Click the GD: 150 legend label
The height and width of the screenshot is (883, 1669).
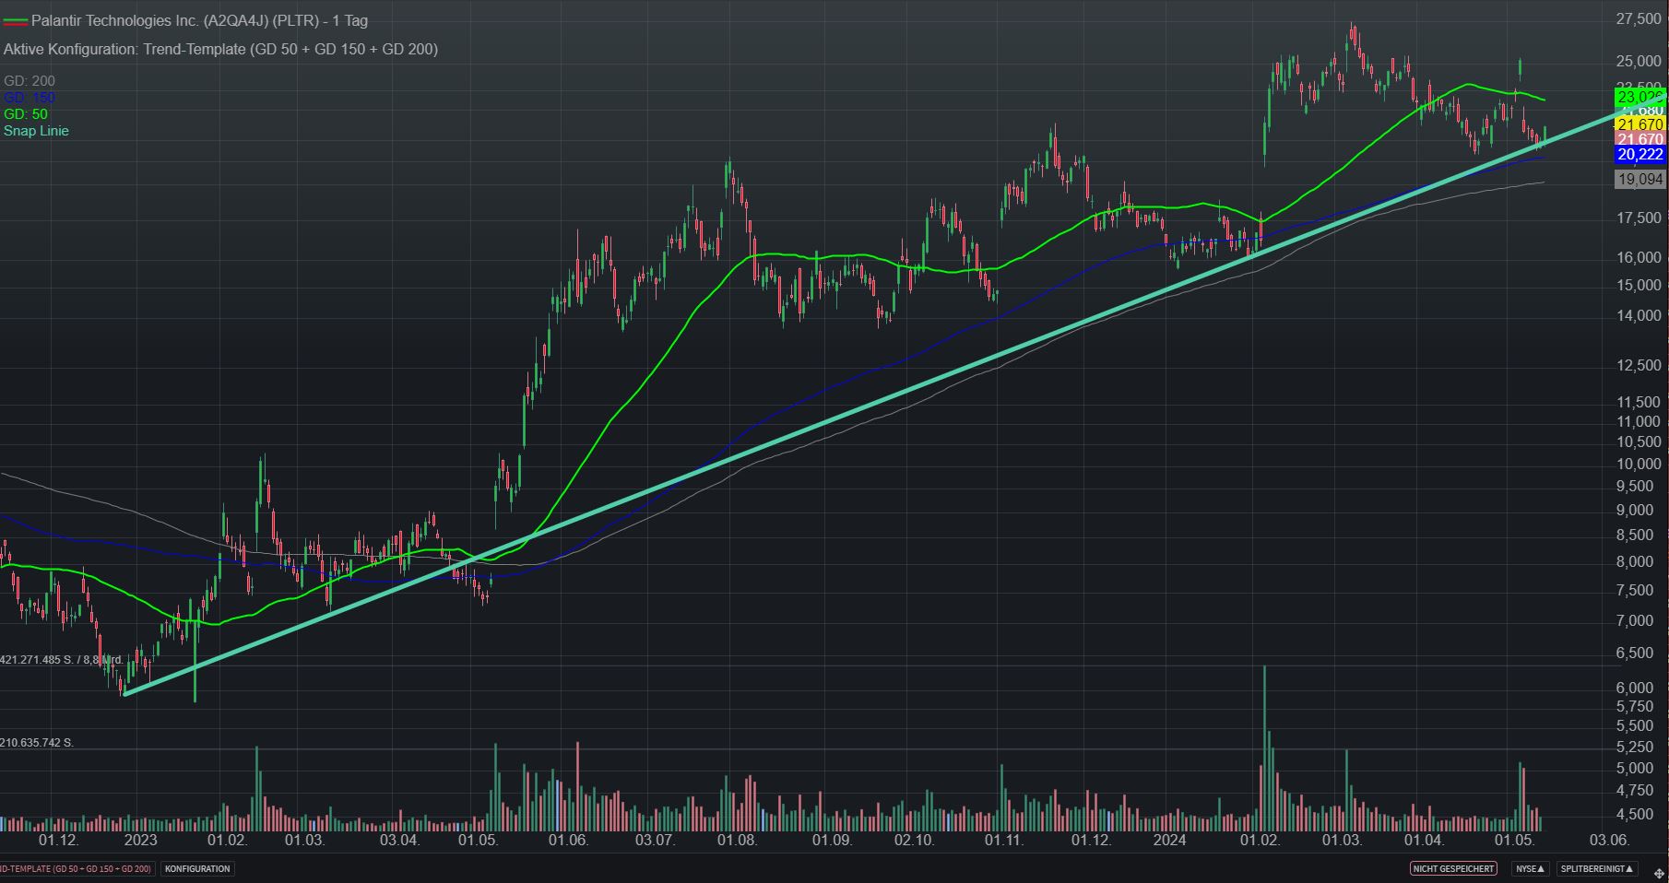coord(30,98)
